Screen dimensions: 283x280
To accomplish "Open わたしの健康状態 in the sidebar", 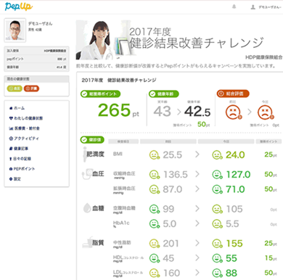I will pyautogui.click(x=26, y=118).
